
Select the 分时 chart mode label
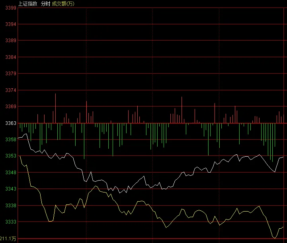coord(45,4)
